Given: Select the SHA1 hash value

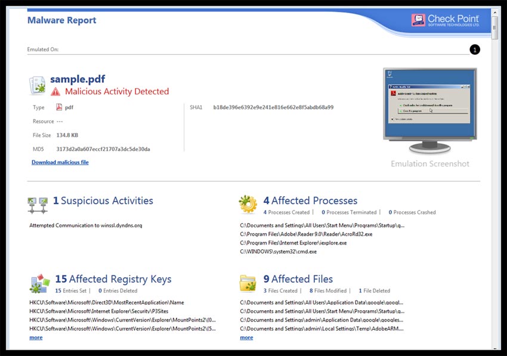Looking at the screenshot, I should 273,107.
